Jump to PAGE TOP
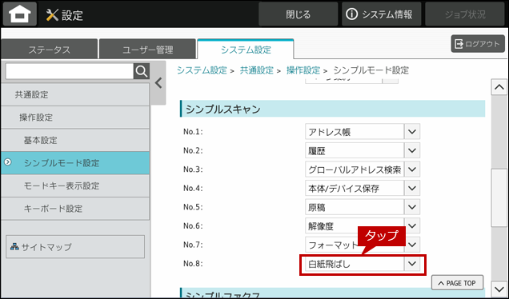 point(457,283)
